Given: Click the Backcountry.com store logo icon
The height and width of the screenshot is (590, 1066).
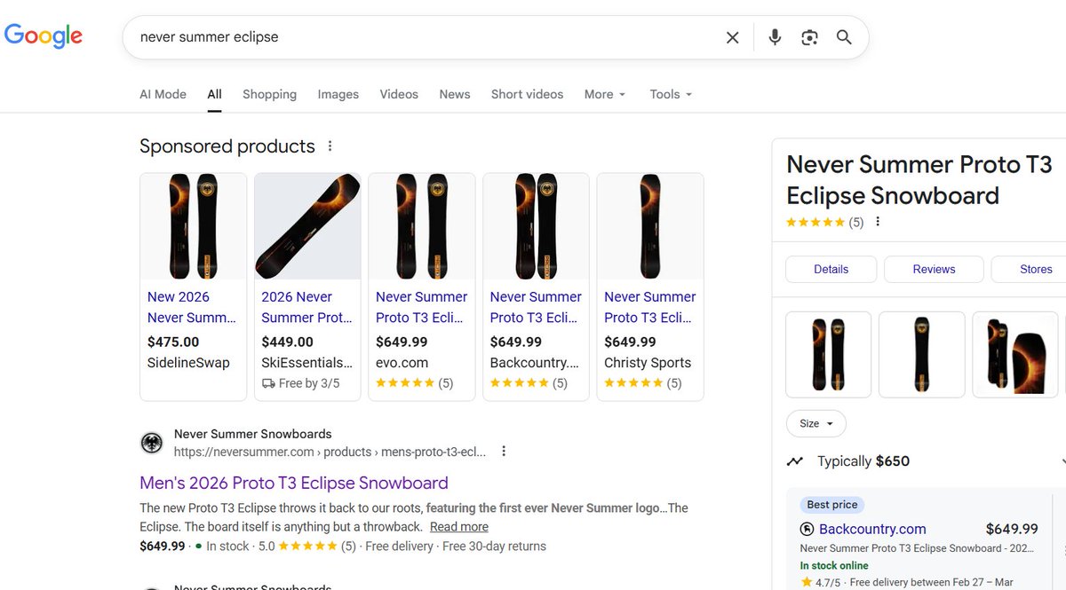Looking at the screenshot, I should click(807, 530).
